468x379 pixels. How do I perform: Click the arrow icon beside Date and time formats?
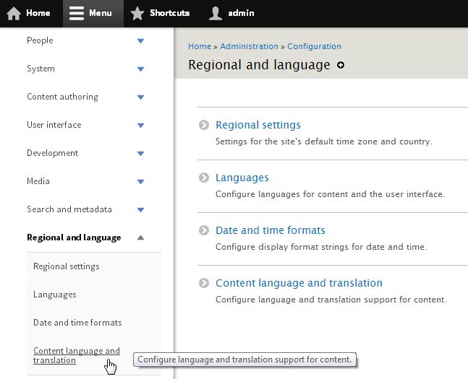click(204, 230)
